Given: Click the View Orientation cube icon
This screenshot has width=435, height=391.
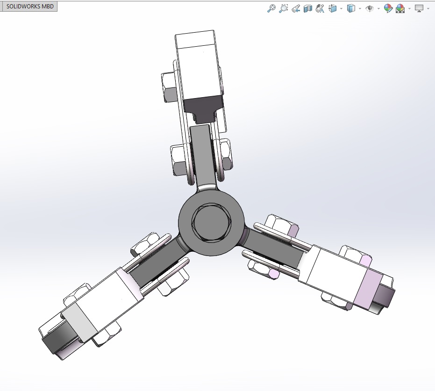Looking at the screenshot, I should tap(332, 8).
